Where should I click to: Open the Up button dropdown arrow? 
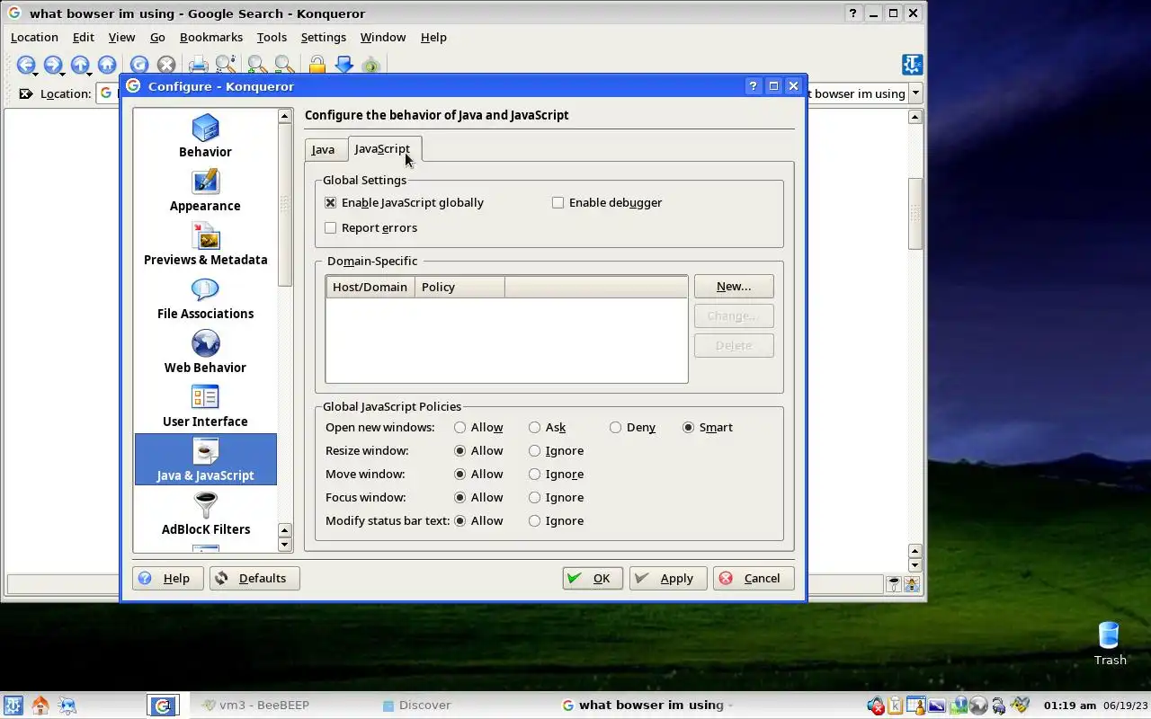(90, 75)
